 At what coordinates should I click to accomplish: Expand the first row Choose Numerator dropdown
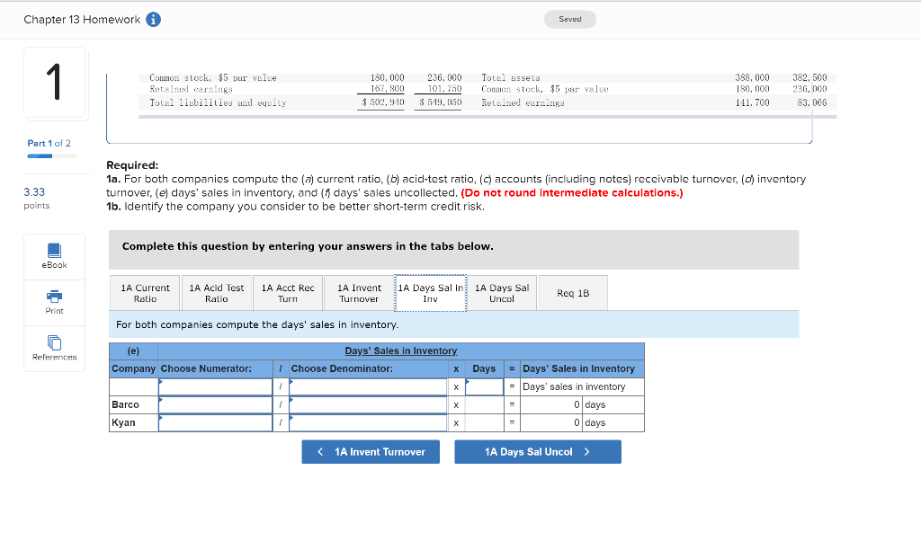click(215, 386)
